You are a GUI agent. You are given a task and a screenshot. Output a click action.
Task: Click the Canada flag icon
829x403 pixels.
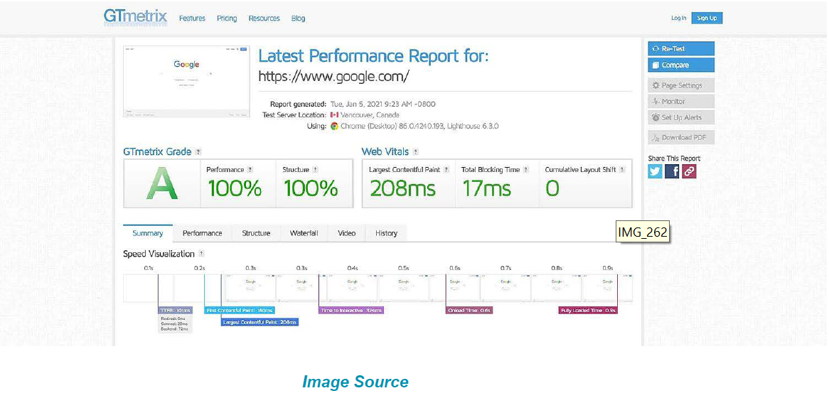[x=334, y=114]
